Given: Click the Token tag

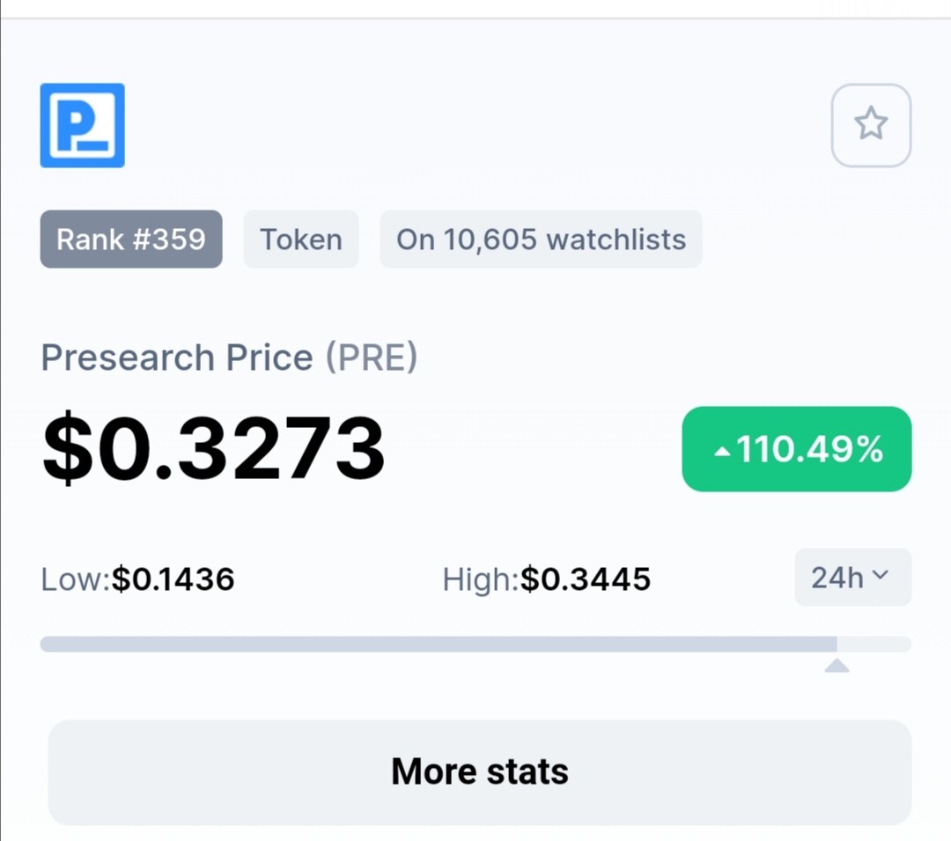Looking at the screenshot, I should pos(301,239).
